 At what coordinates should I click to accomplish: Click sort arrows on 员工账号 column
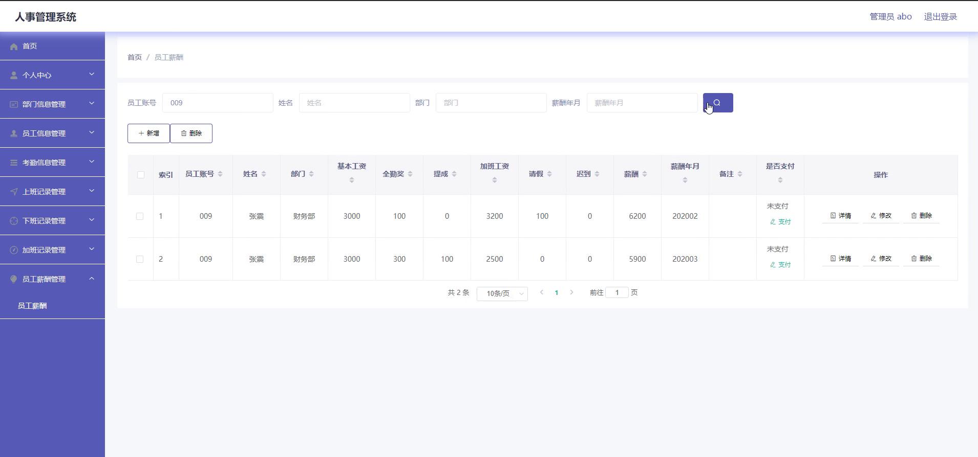(220, 174)
